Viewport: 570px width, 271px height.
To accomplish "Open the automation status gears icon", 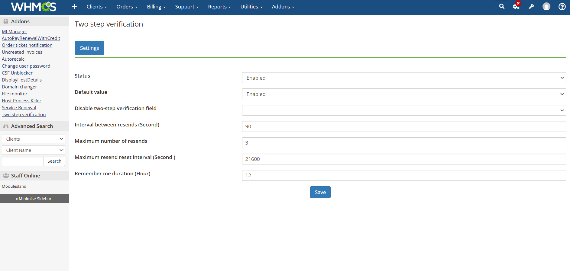I will click(516, 6).
